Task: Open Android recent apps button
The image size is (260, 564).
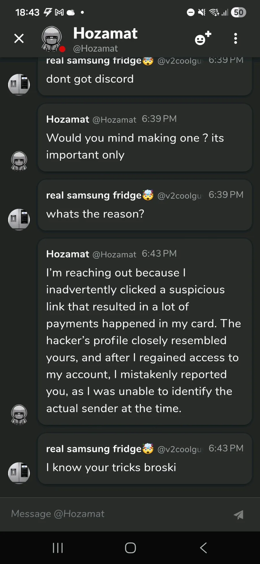Action: 58,548
